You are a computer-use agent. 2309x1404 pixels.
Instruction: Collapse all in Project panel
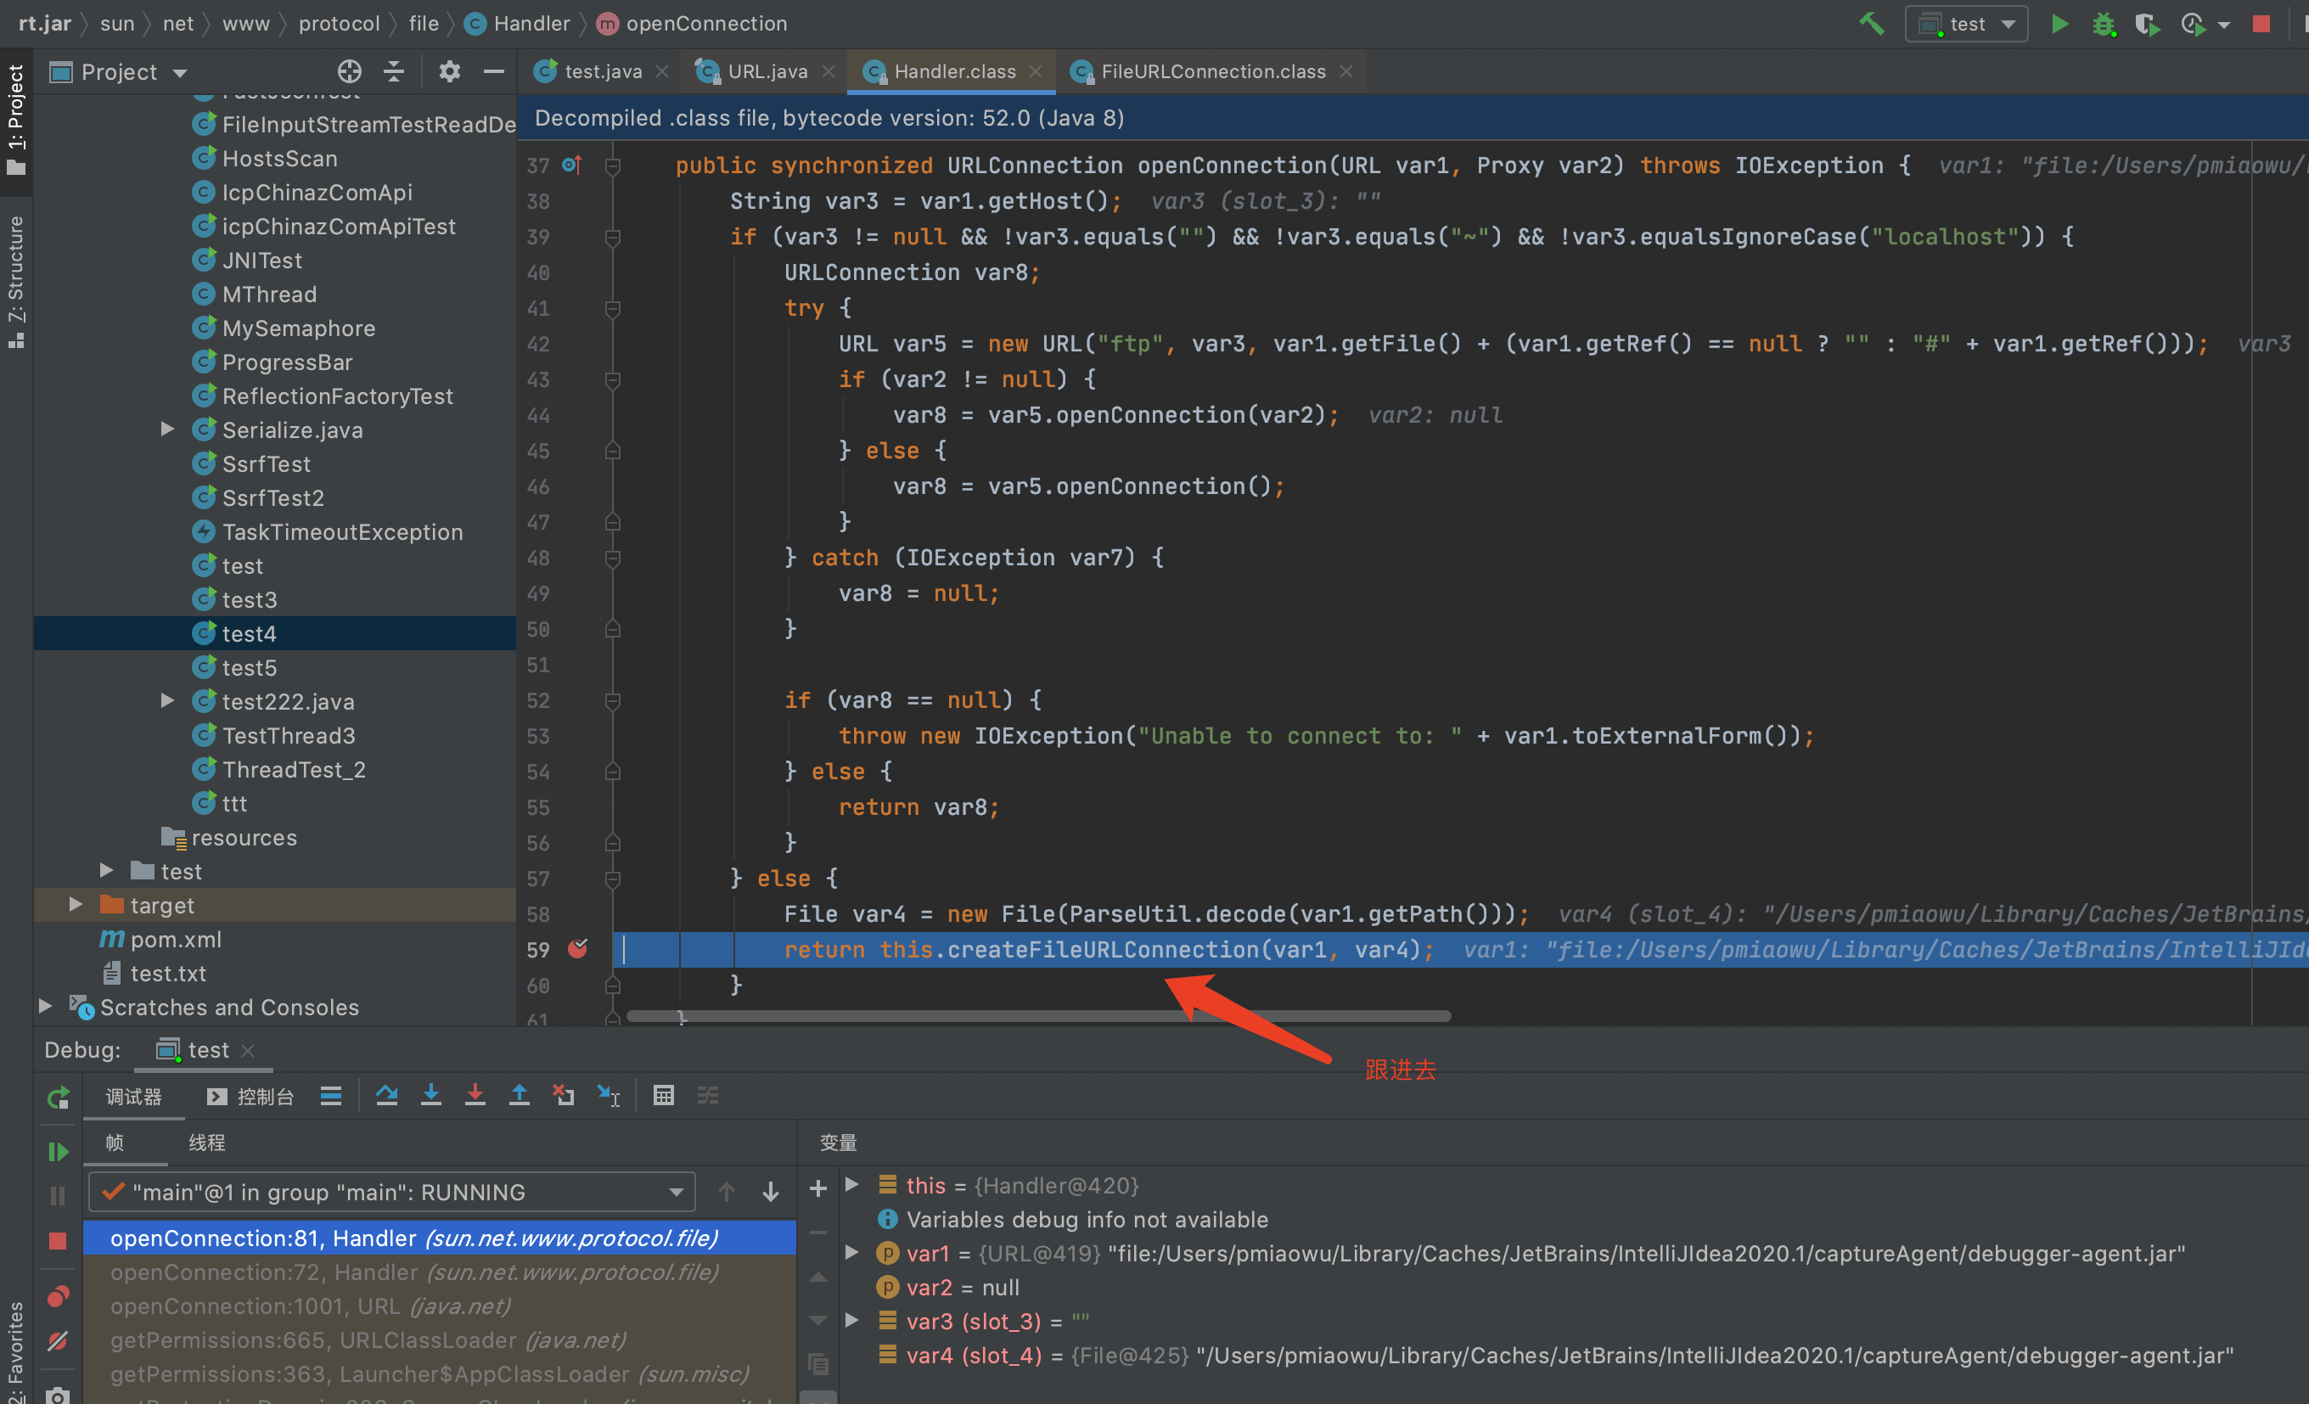point(394,71)
